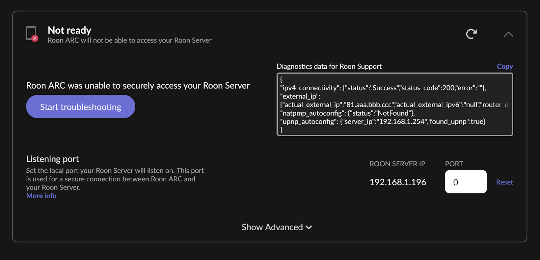
Task: Click the Roon Server IP address 192.168.1.196
Action: tap(398, 182)
